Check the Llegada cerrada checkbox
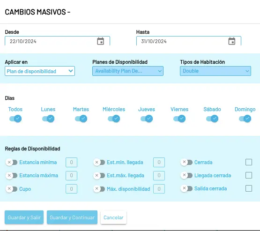The height and width of the screenshot is (231, 260). (x=249, y=175)
